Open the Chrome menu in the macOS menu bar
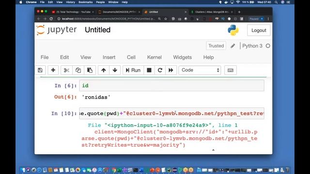310x174 pixels. (31, 2)
